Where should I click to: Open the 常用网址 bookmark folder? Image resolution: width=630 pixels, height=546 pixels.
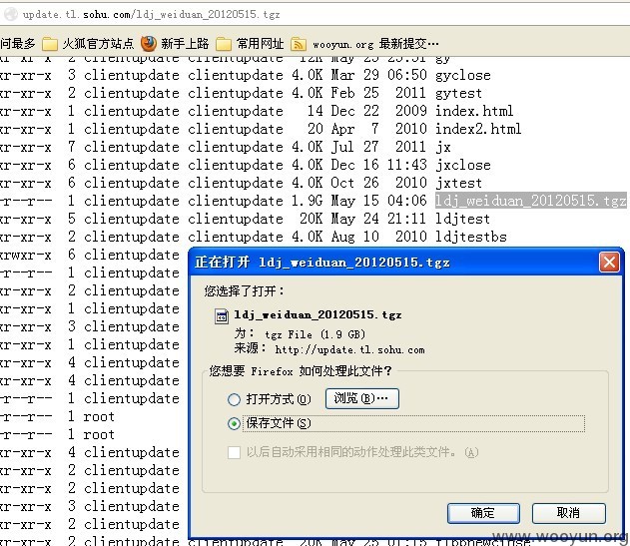(x=250, y=43)
